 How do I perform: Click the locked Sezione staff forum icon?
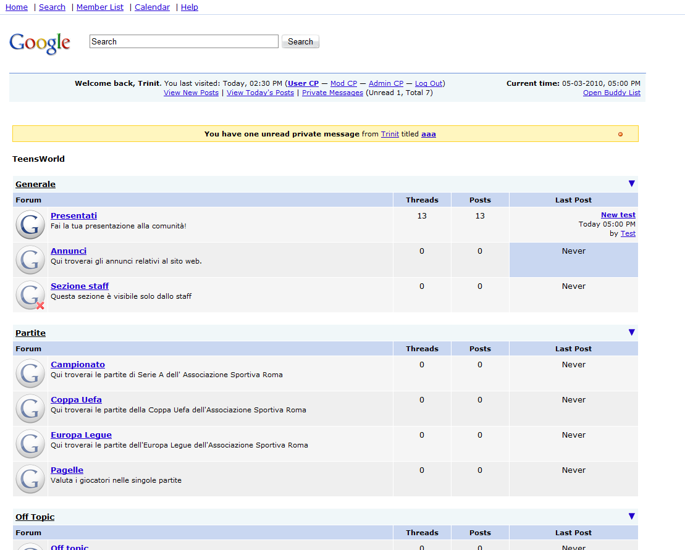pos(30,295)
